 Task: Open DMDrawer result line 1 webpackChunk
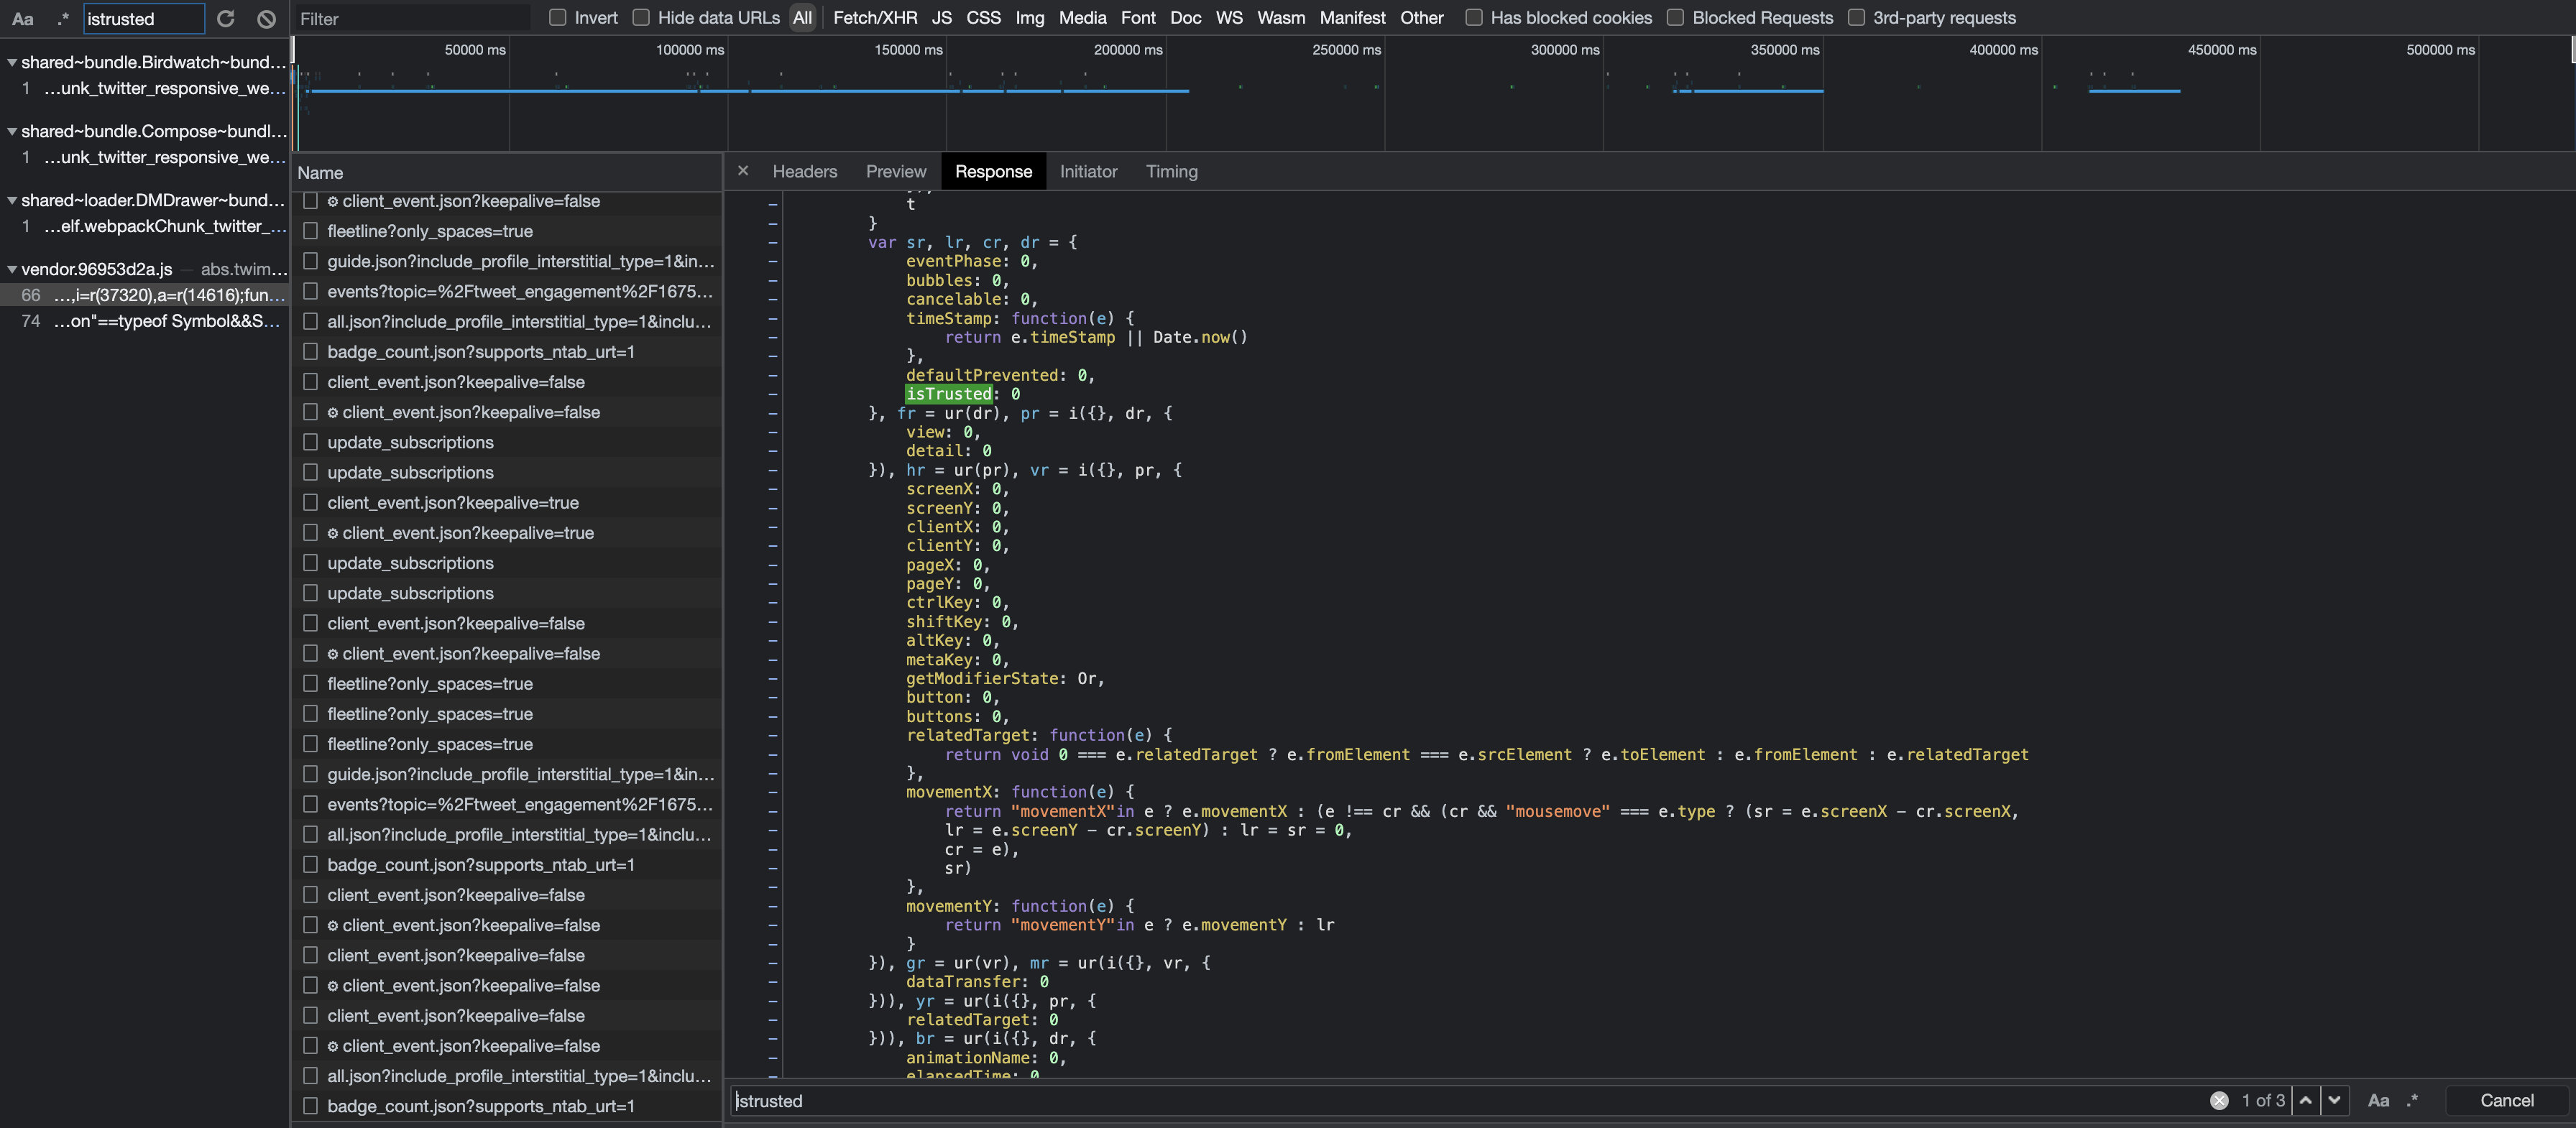coord(145,226)
